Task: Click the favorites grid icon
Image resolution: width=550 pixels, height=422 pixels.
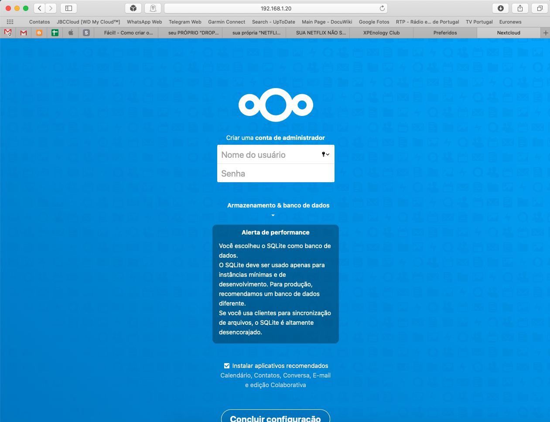Action: [10, 22]
